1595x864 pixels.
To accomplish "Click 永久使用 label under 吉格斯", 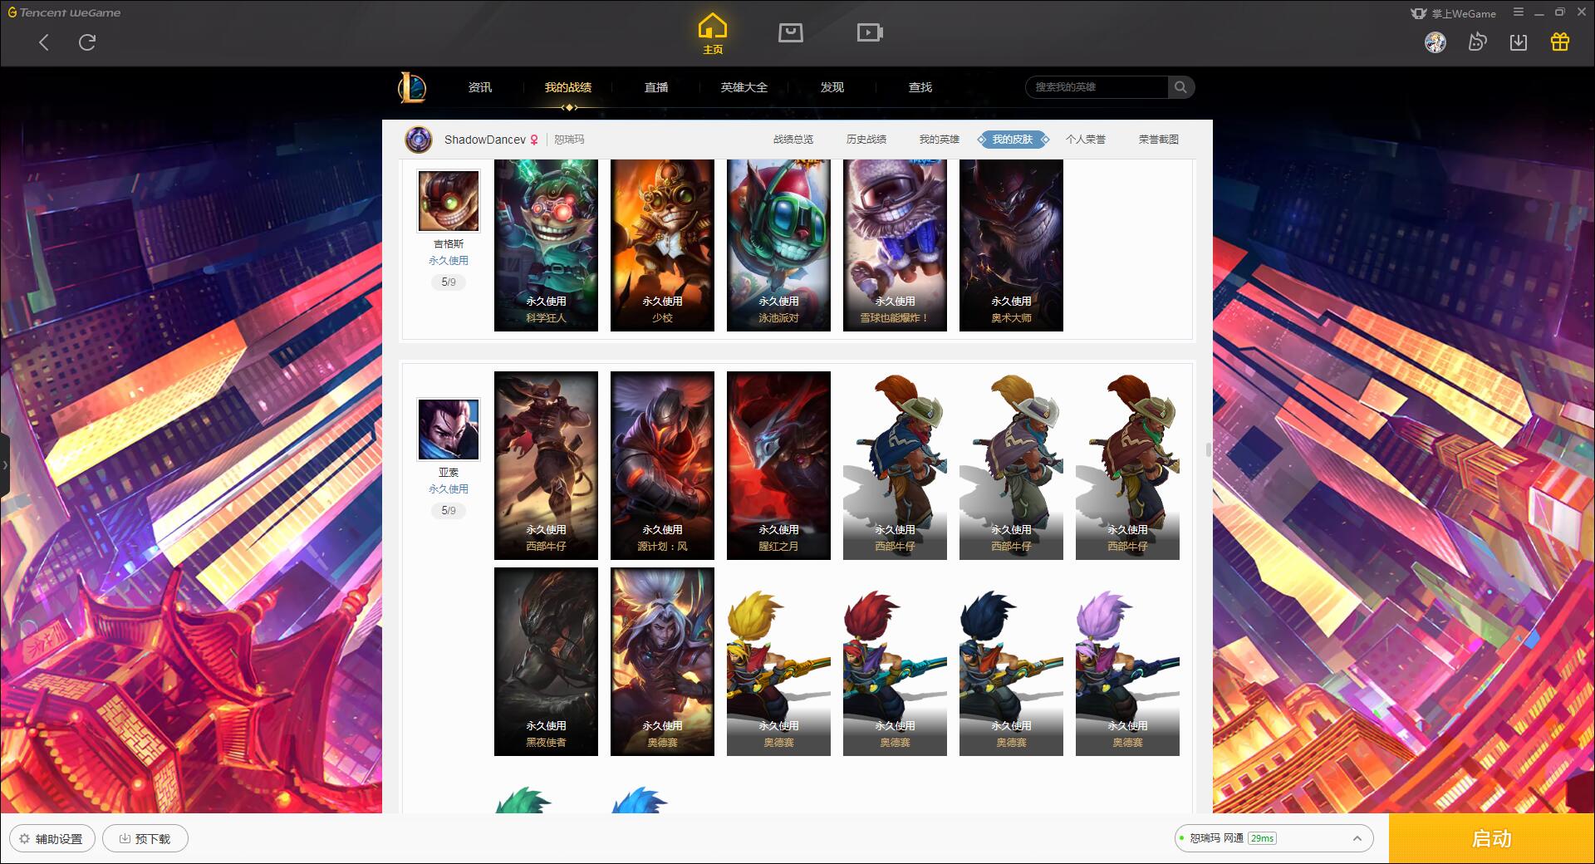I will click(449, 261).
